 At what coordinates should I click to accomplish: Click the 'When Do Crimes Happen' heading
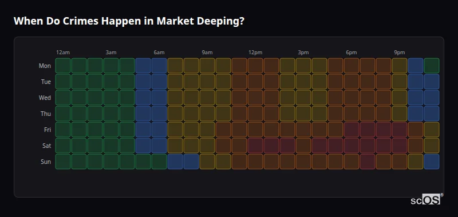pyautogui.click(x=129, y=21)
